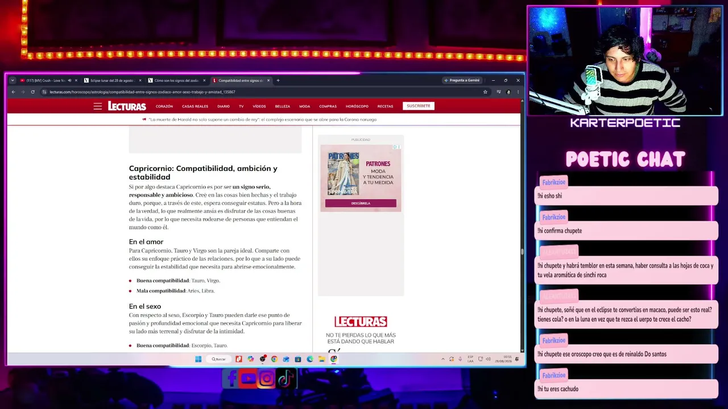Expand the Chrome tab search dropdown
Viewport: 728px width, 409px height.
pos(13,81)
